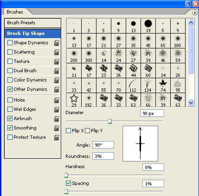Screen dimensions: 199x196
Task: Click the lock icon beside Scattering
Action: [x=57, y=52]
